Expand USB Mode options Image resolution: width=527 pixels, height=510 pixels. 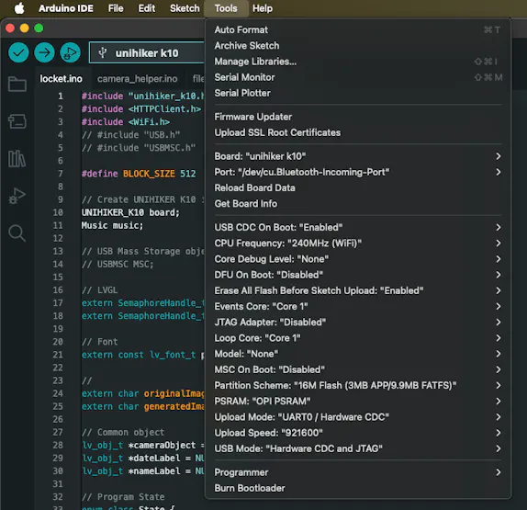(358, 448)
